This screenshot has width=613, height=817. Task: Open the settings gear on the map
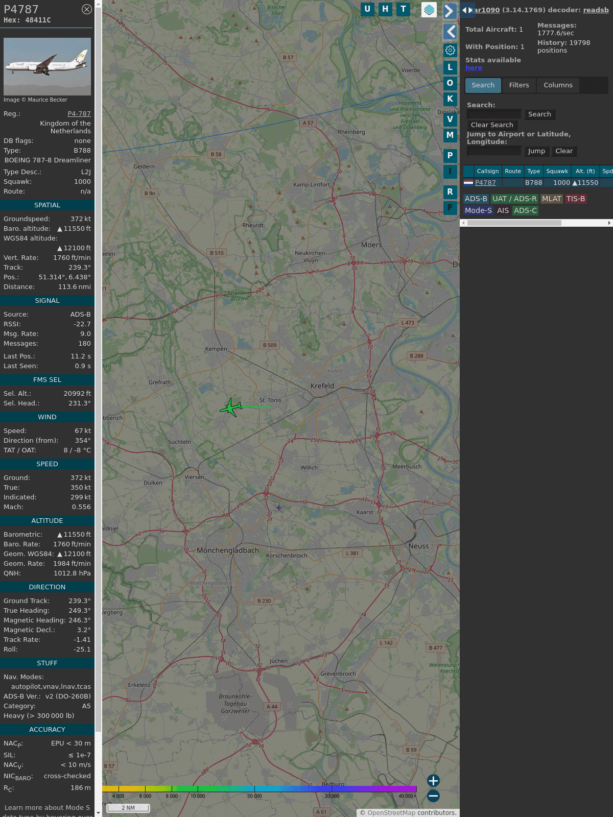coord(450,50)
